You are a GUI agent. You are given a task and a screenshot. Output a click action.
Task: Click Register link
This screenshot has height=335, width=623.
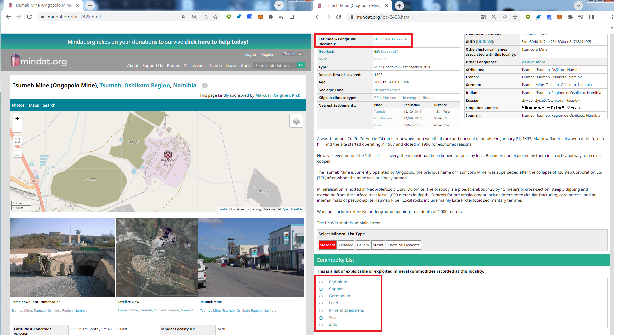(x=268, y=54)
